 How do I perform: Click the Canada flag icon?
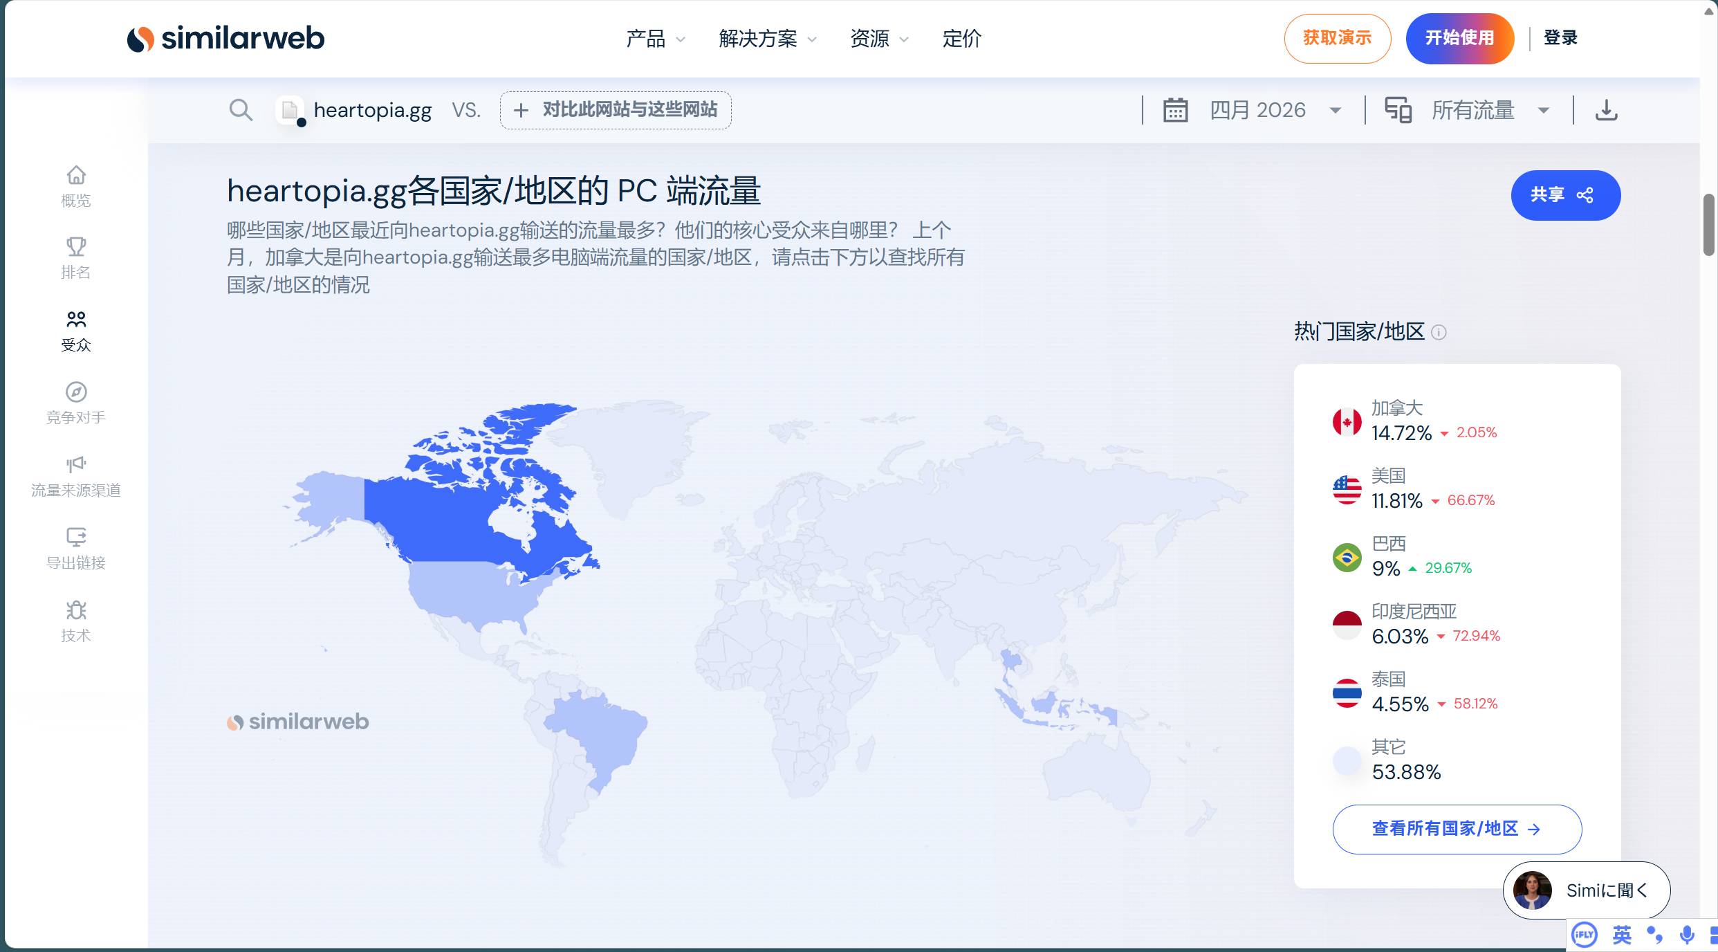point(1347,421)
